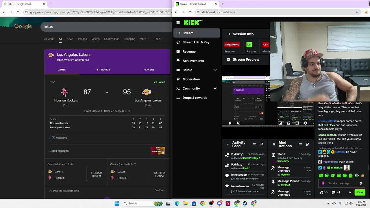Reload the Kick Dashboard page
Viewport: 370px width, 208px height.
[x=190, y=12]
